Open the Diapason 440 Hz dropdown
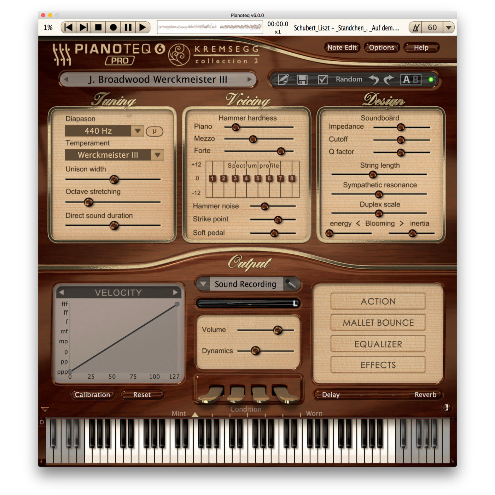The width and height of the screenshot is (495, 495). (139, 131)
